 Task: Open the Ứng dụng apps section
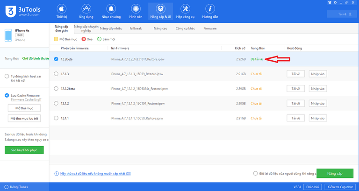[x=86, y=12]
